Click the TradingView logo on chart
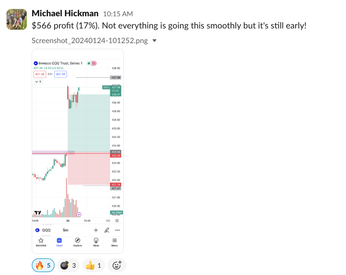 click(x=38, y=213)
